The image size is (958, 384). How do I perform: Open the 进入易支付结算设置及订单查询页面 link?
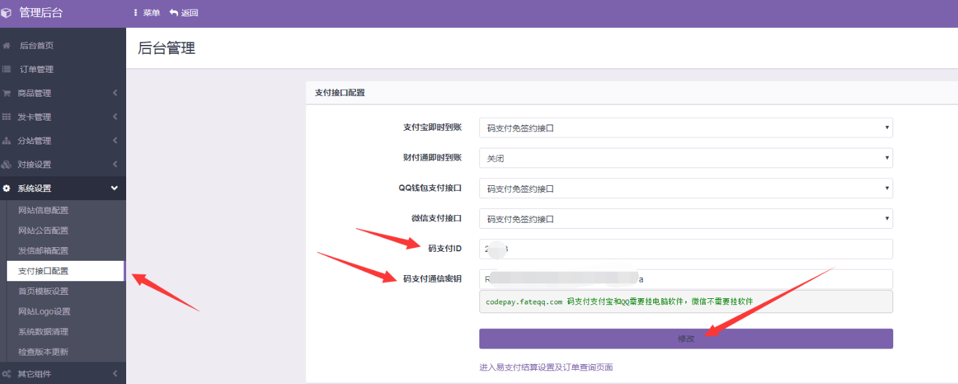click(x=546, y=368)
